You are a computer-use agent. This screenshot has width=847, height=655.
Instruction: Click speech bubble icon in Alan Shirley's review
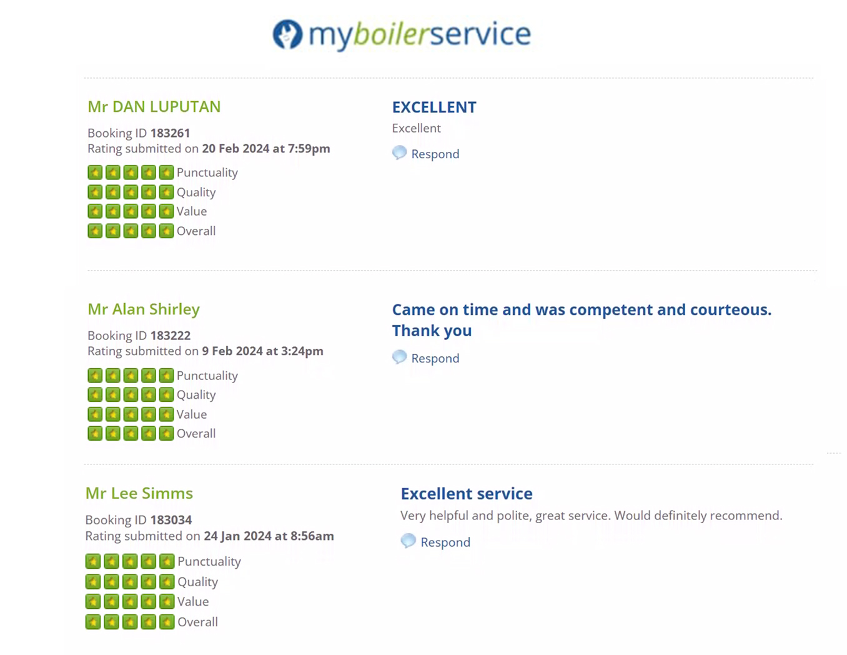(399, 357)
